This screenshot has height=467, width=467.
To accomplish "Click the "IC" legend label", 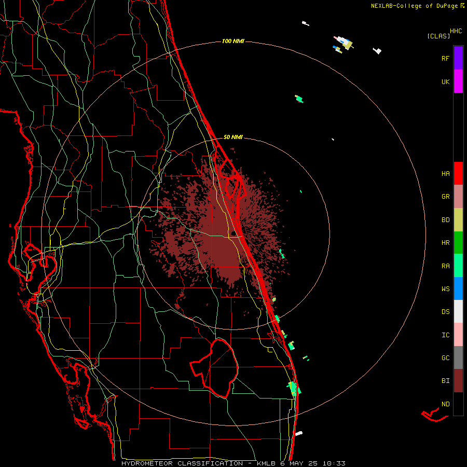I will click(445, 335).
